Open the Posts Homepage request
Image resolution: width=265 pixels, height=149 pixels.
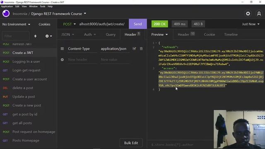pyautogui.click(x=29, y=141)
